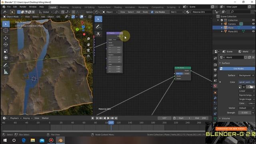Open the Single Image source dropdown
Image resolution: width=256 pixels, height=144 pixels.
tap(246, 99)
